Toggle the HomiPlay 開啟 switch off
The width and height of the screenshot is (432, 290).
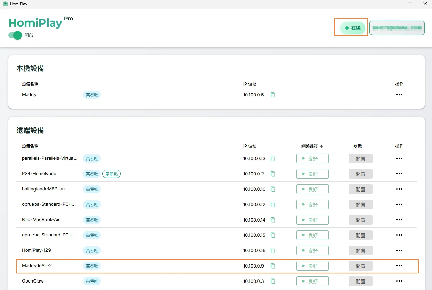(15, 35)
